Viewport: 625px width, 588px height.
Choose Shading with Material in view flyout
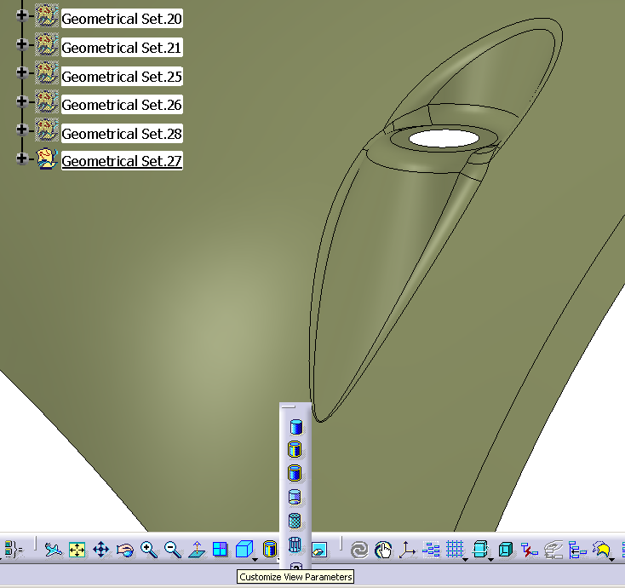tap(295, 521)
